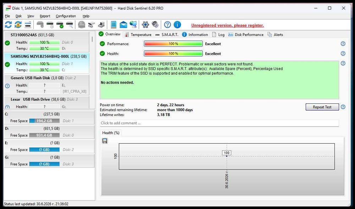Click the save floppy icon above health chart
This screenshot has height=209, width=355.
[105, 141]
